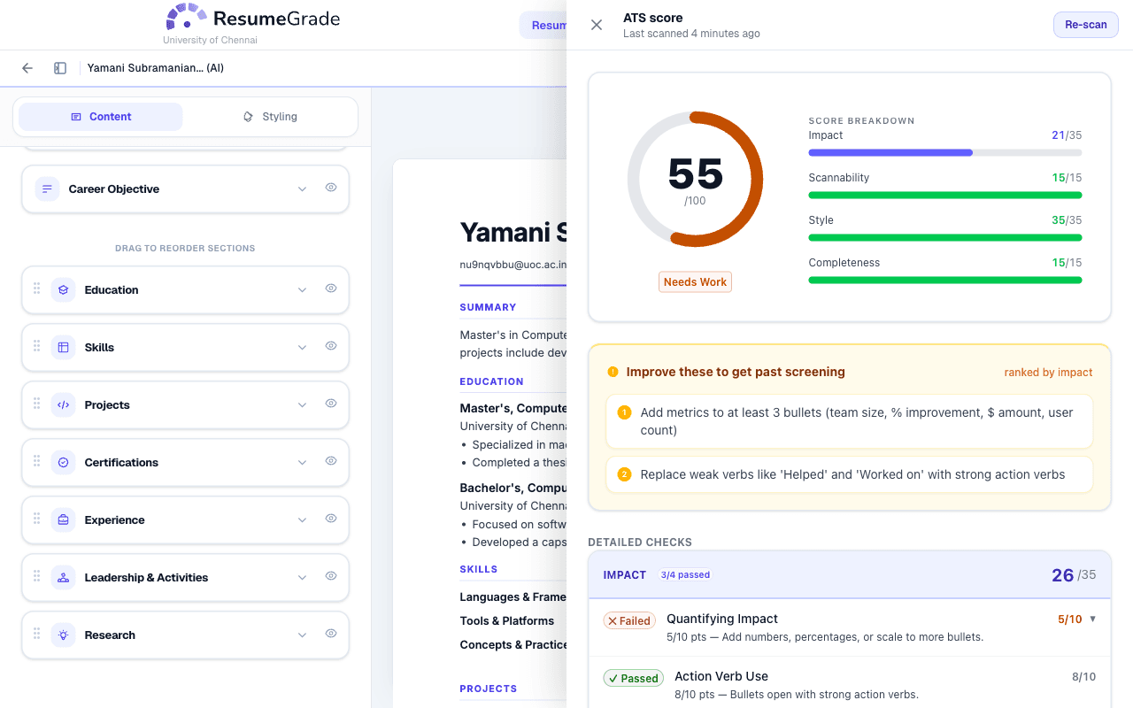This screenshot has height=708, width=1133.
Task: Grab the Research drag handle
Action: [37, 634]
